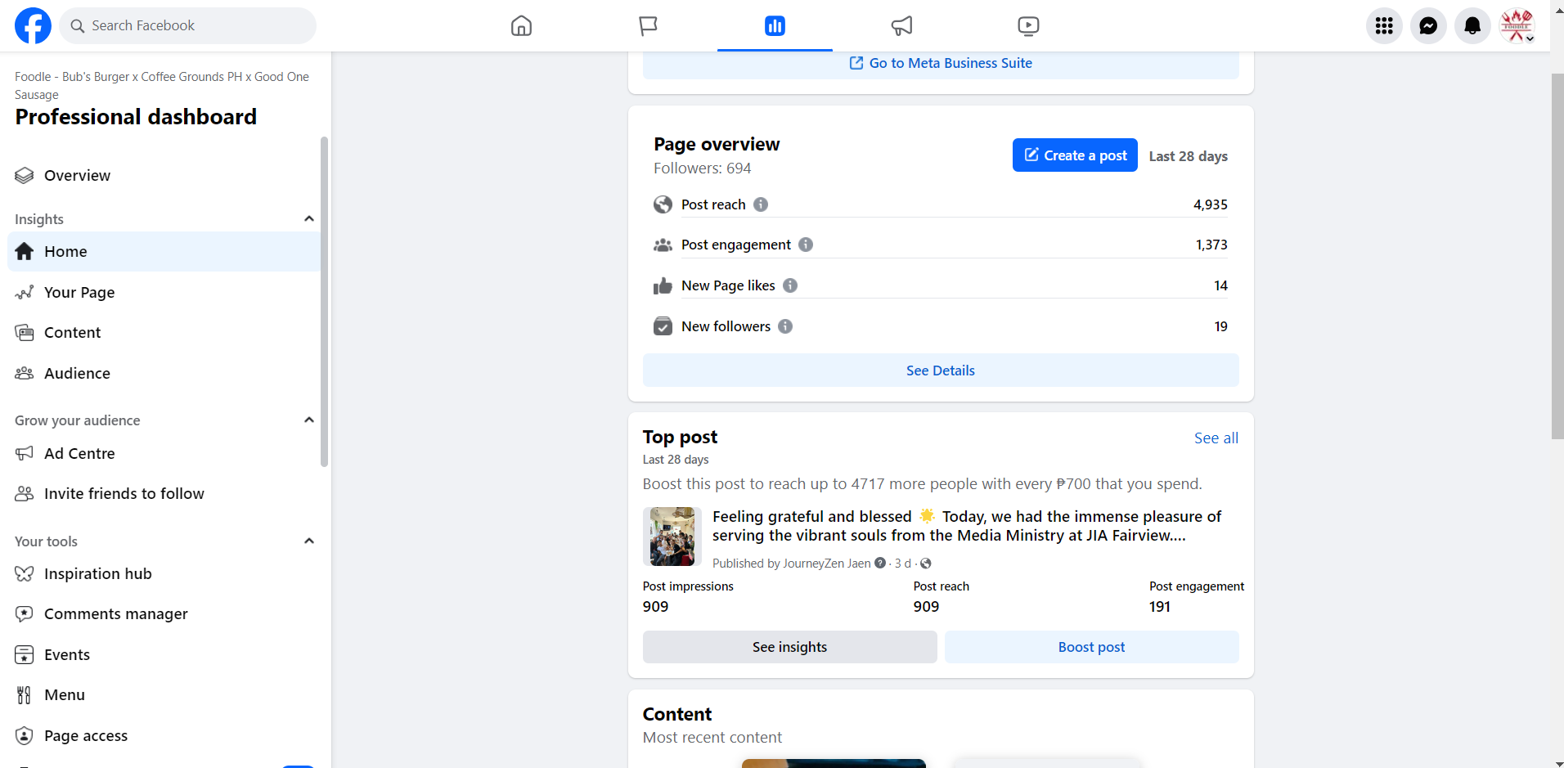Click the New Page likes thumbs-up icon
Screen dimensions: 1564x768
[x=663, y=285]
